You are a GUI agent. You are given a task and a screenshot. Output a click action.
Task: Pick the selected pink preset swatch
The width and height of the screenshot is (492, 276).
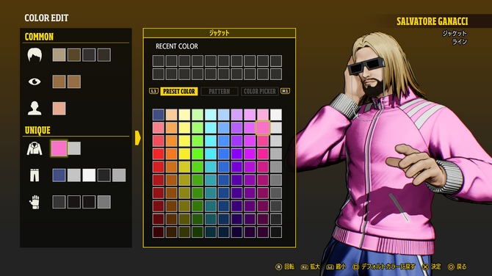[x=263, y=128]
